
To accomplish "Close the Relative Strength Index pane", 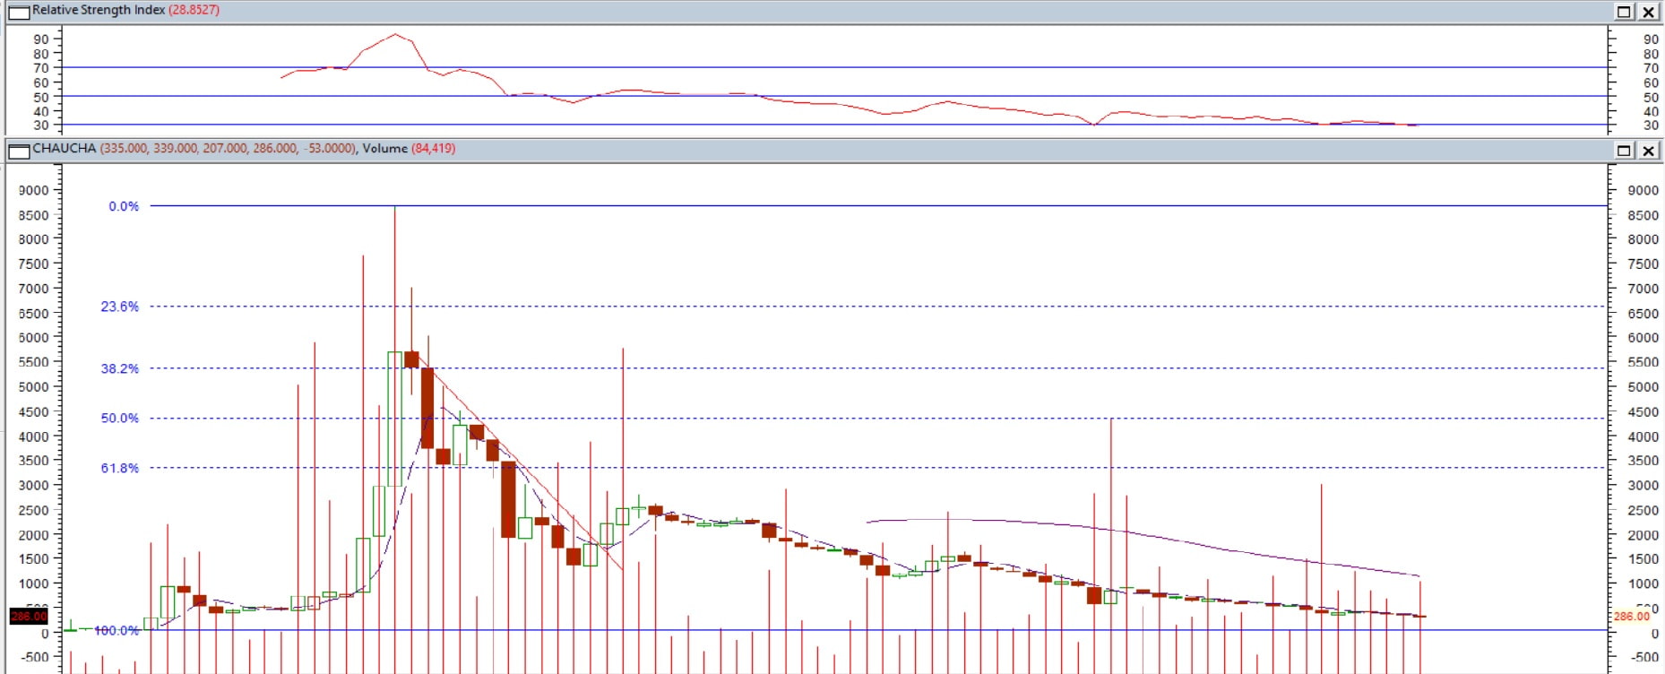I will tap(1648, 12).
